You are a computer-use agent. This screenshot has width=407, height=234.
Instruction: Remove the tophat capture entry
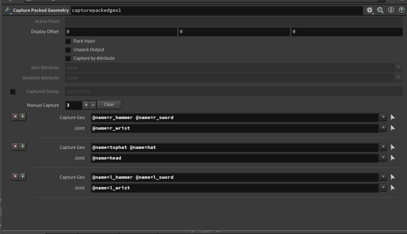coord(15,146)
